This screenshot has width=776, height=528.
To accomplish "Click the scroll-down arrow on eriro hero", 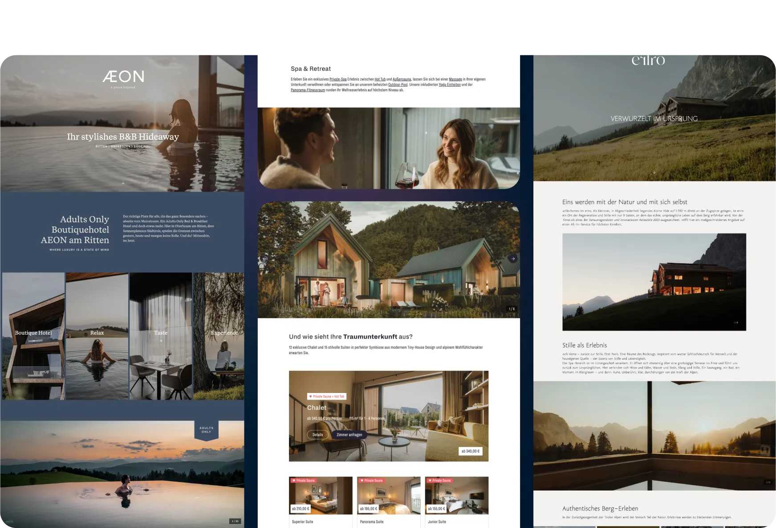I will coord(654,172).
